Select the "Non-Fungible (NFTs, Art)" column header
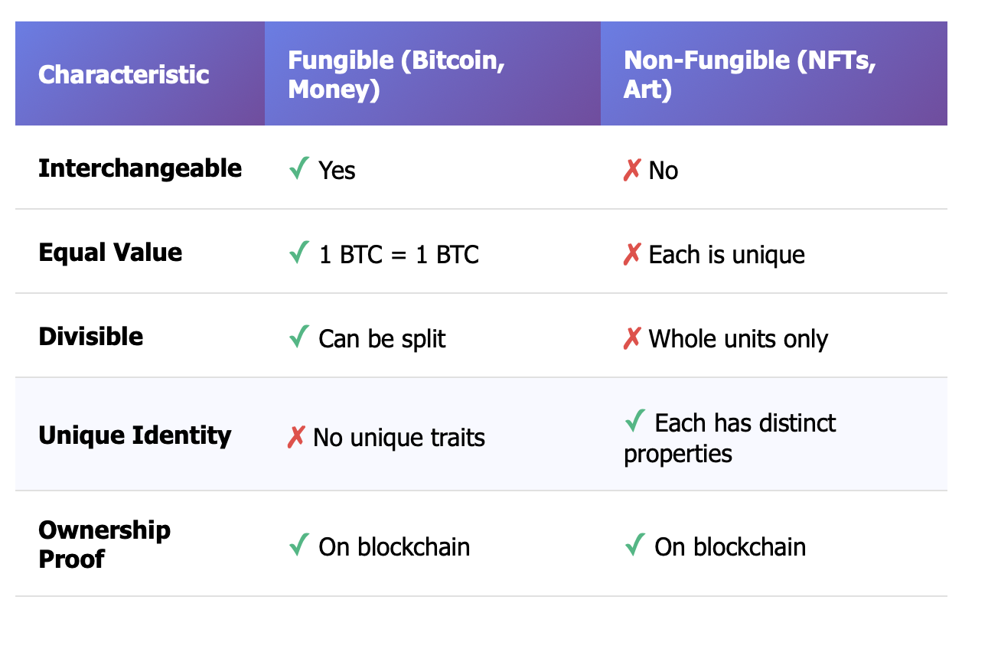The image size is (988, 652). [x=749, y=74]
